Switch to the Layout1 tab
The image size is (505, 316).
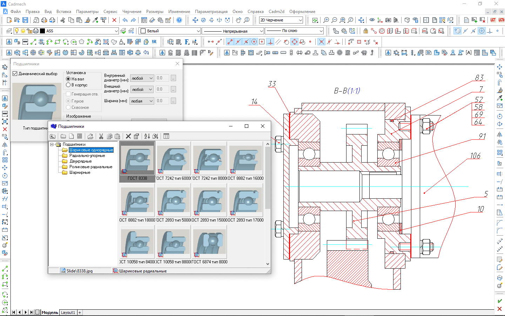click(x=68, y=312)
